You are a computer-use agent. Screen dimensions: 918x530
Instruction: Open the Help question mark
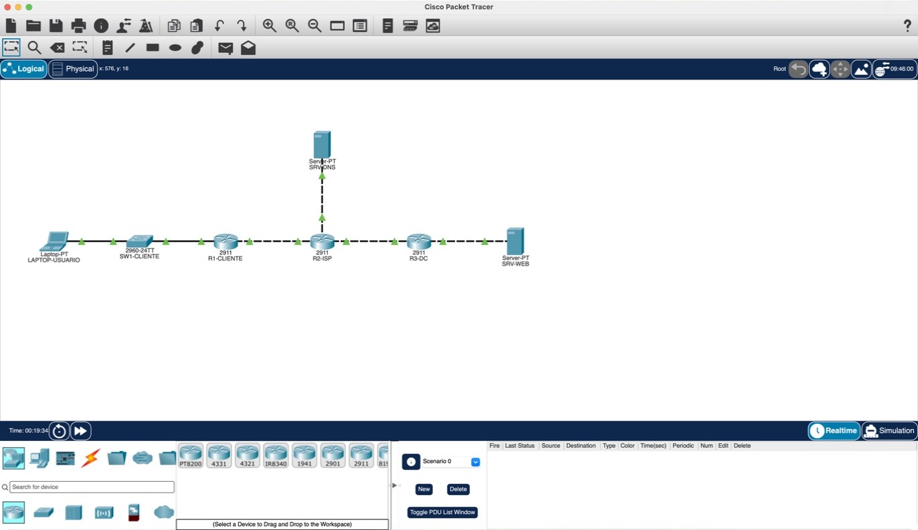pyautogui.click(x=907, y=26)
